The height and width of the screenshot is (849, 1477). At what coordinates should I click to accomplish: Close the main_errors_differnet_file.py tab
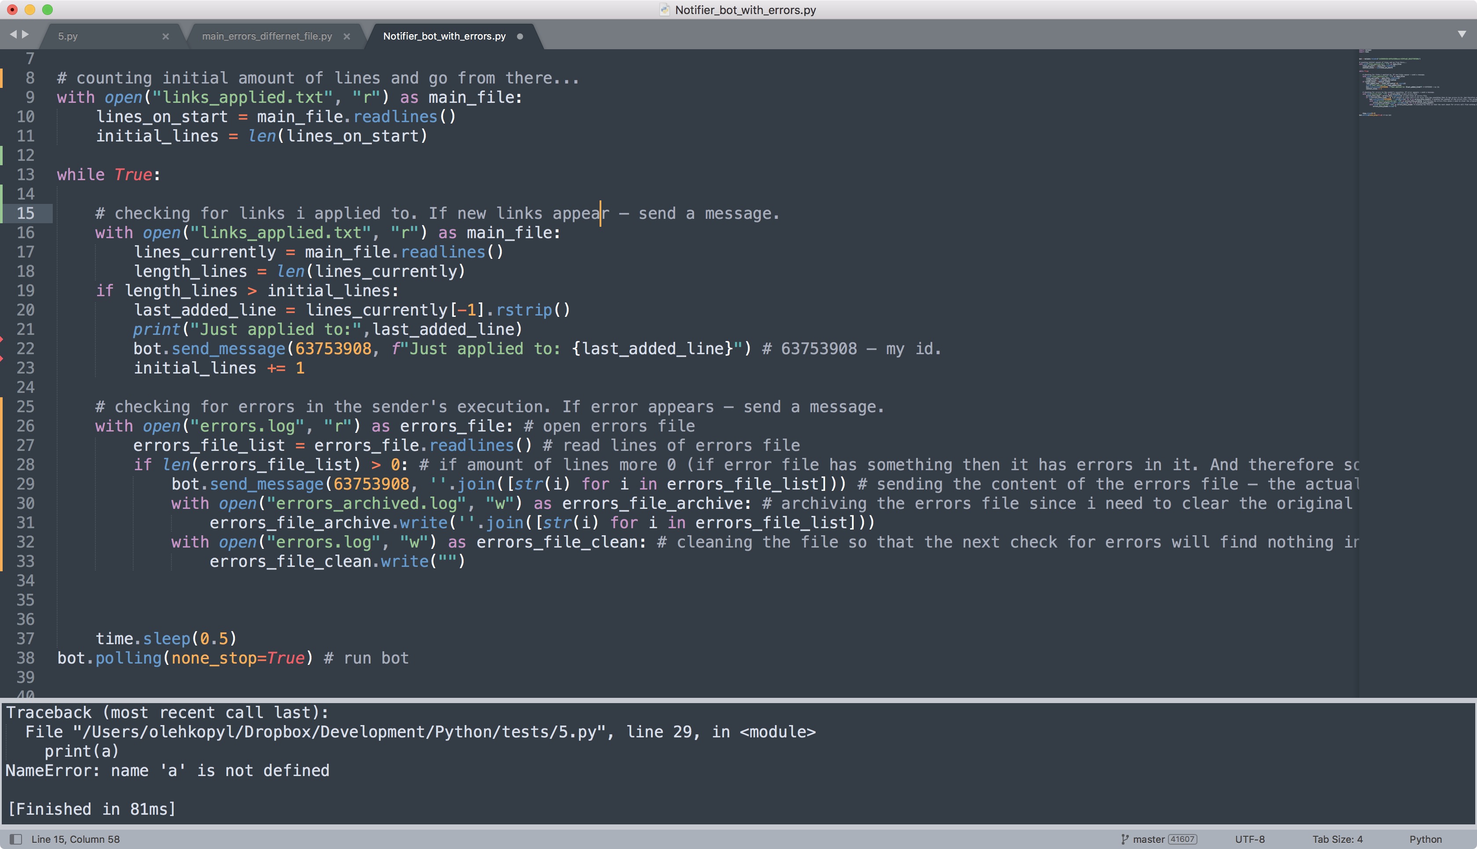(x=347, y=36)
